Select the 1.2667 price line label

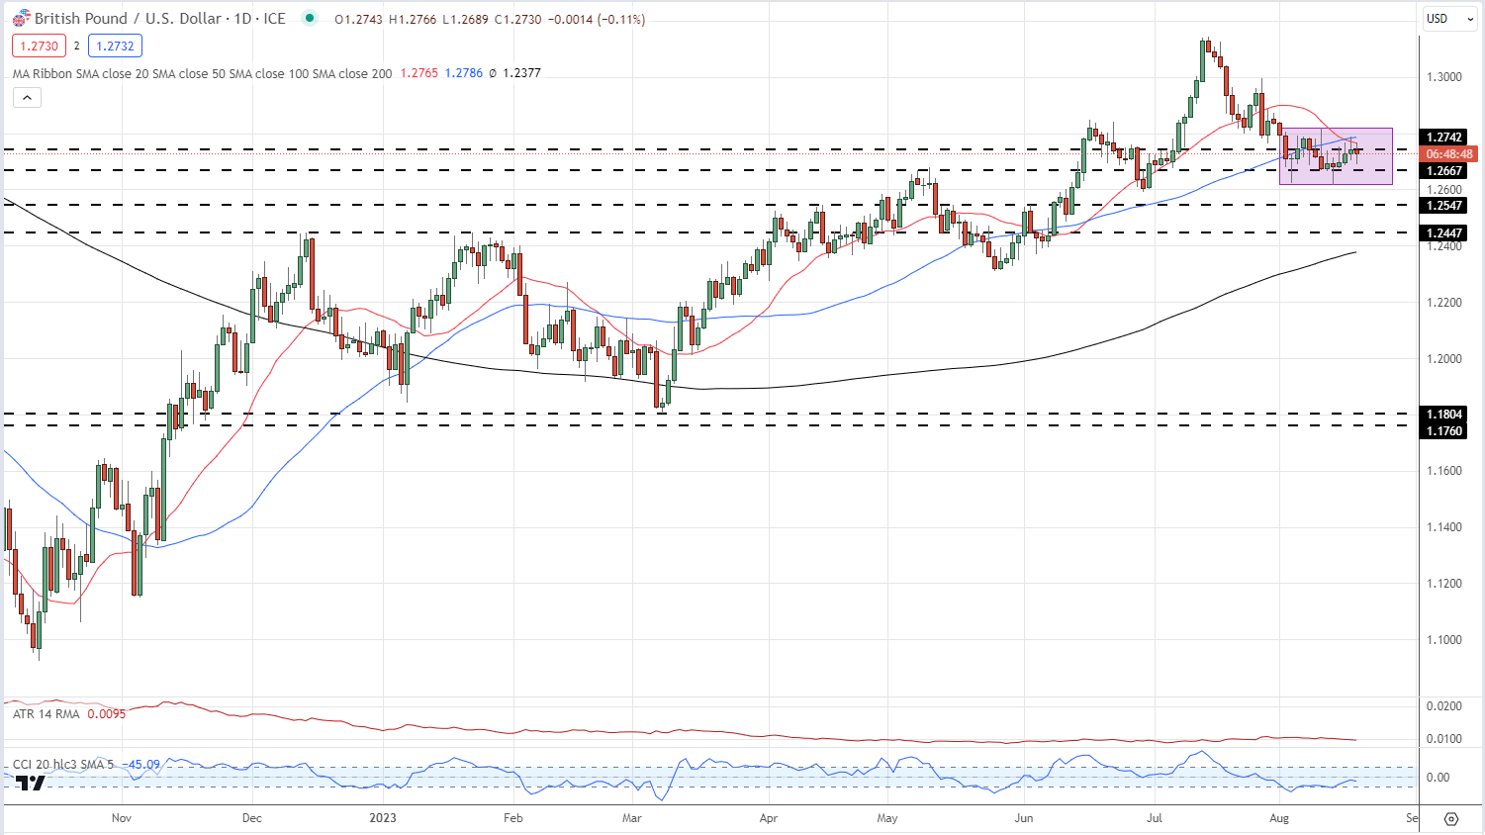1444,171
